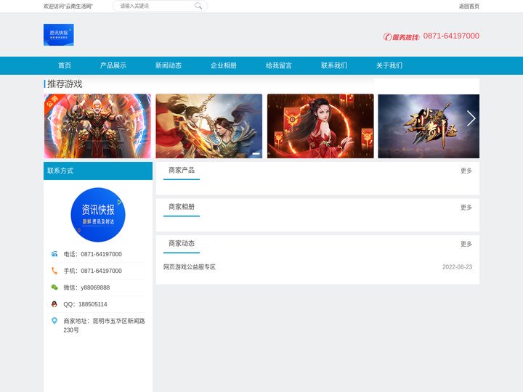The width and height of the screenshot is (523, 392).
Task: Click the 欢迎访问 云南生活网 welcome text
Action: click(x=68, y=6)
